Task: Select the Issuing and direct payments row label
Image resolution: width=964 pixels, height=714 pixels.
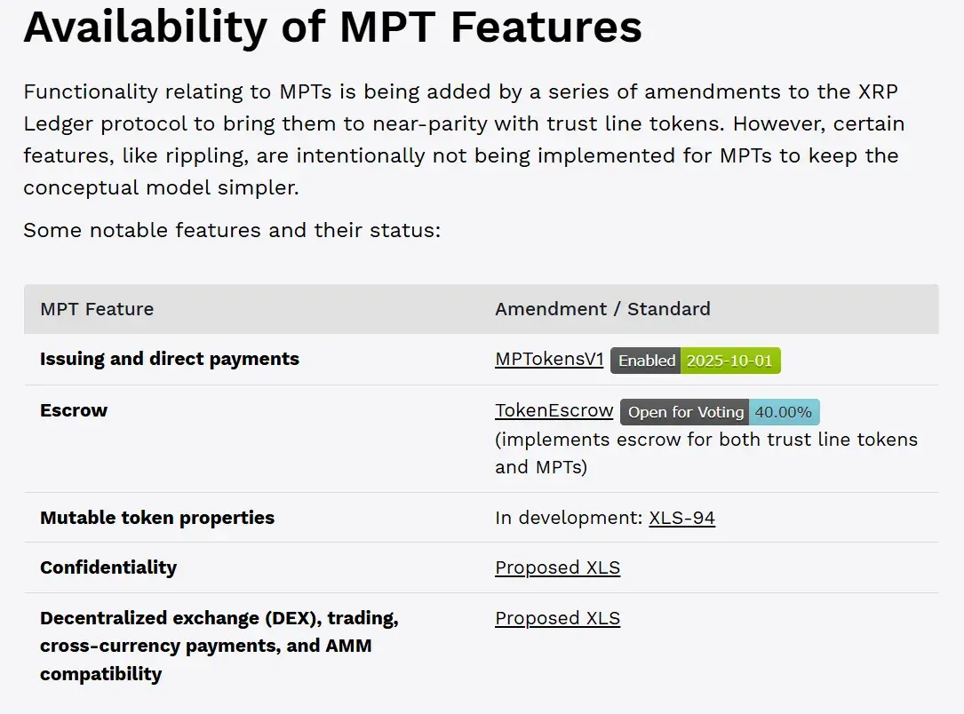Action: pos(170,360)
